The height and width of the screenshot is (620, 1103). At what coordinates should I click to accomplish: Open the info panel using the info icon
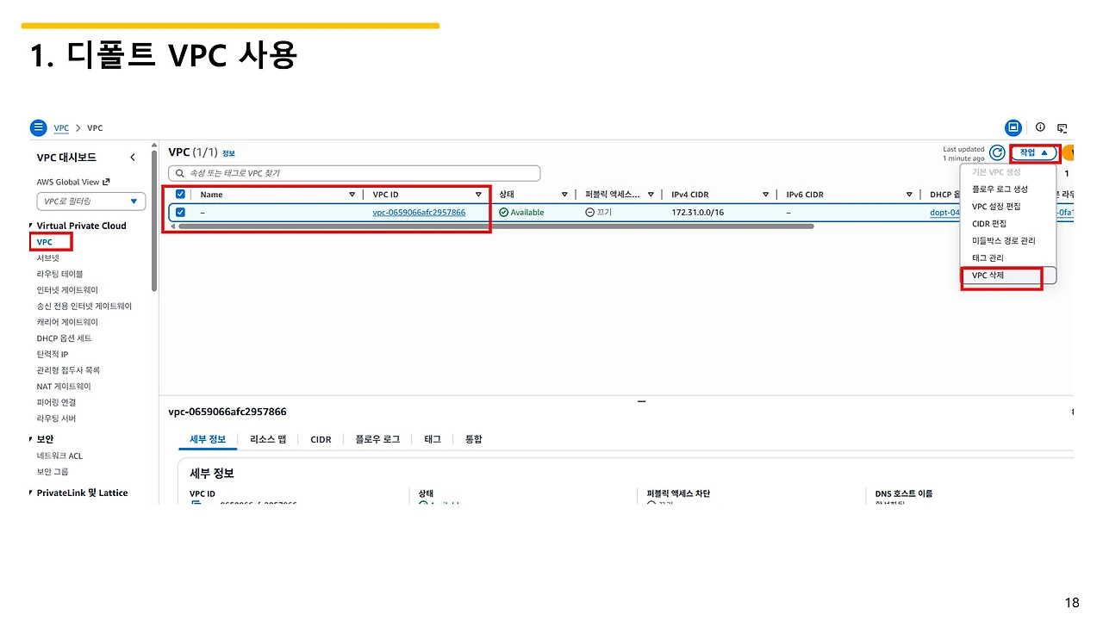tap(1039, 127)
